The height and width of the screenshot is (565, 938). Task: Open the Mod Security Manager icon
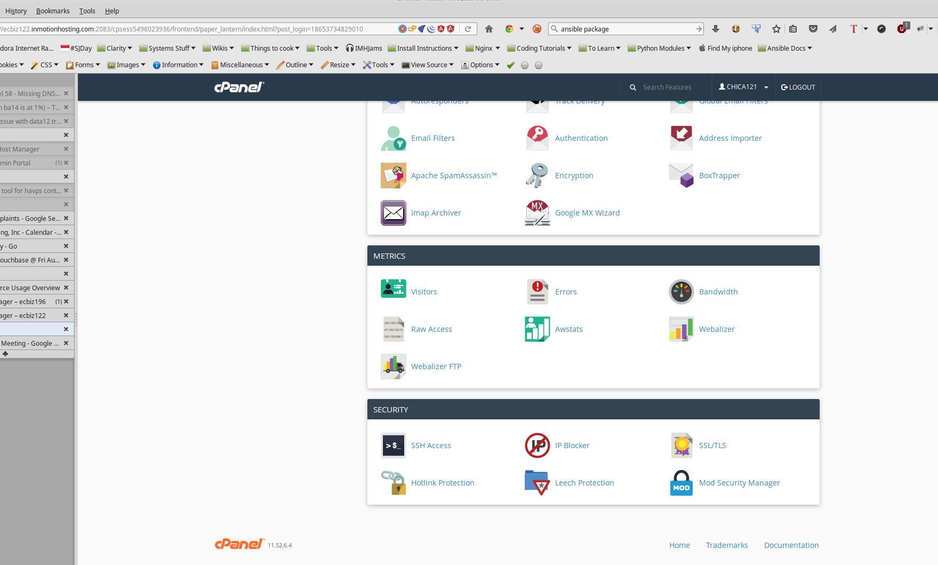681,483
